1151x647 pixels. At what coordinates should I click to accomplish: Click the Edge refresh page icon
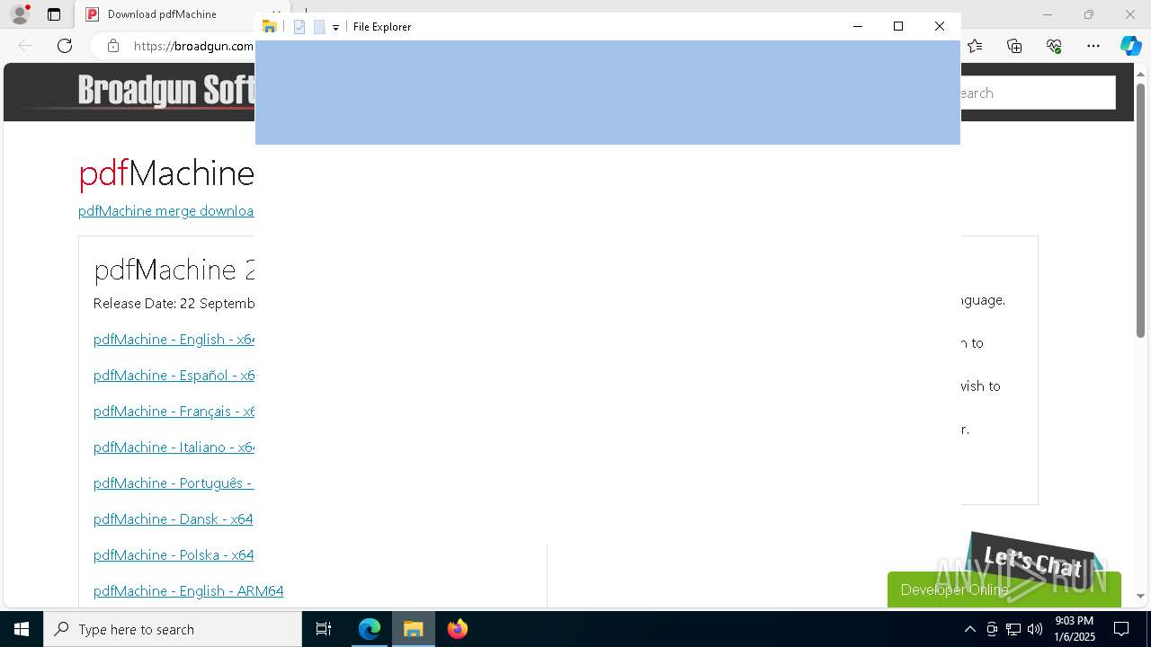point(65,46)
